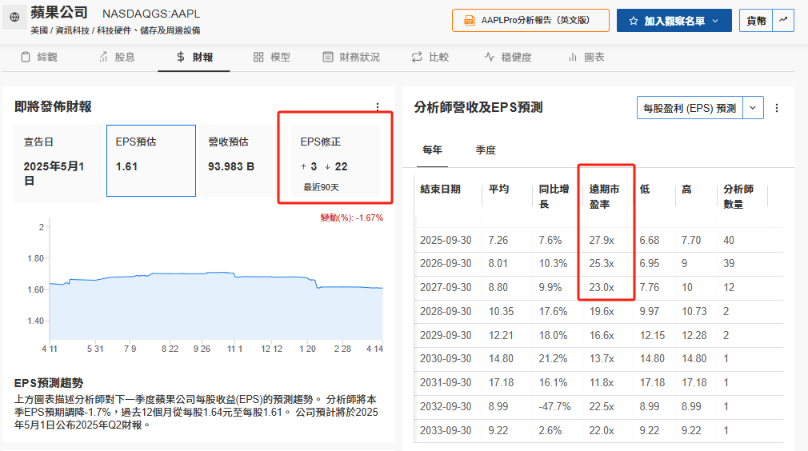Open the three-dot menu of 即將發佈財報
This screenshot has height=451, width=808.
tap(378, 106)
